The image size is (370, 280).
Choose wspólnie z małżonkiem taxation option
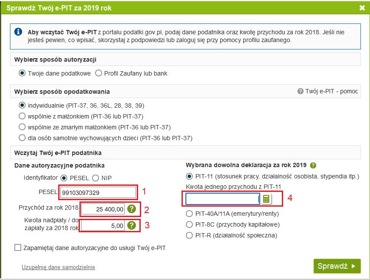(x=22, y=116)
